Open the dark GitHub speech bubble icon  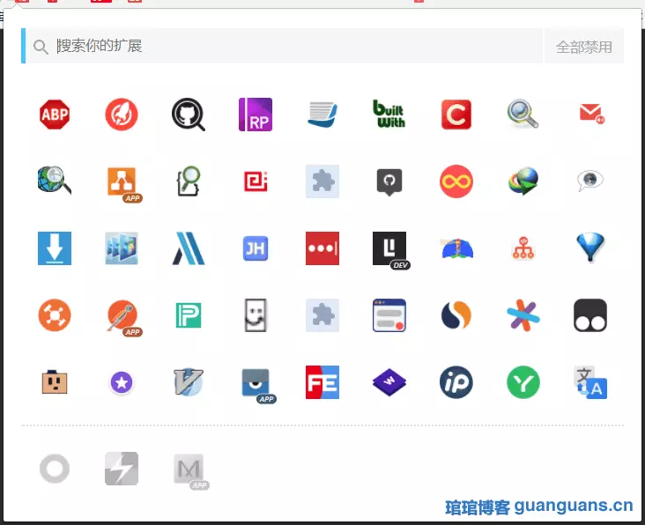pyautogui.click(x=389, y=182)
